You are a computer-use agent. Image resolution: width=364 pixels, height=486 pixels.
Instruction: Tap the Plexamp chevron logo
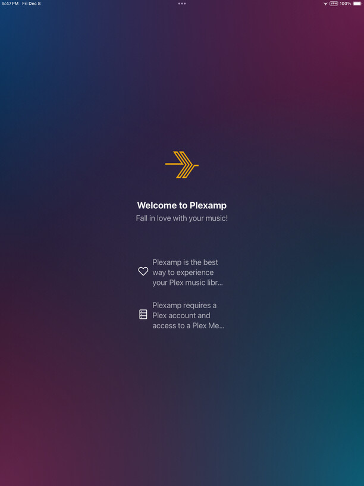coord(182,165)
